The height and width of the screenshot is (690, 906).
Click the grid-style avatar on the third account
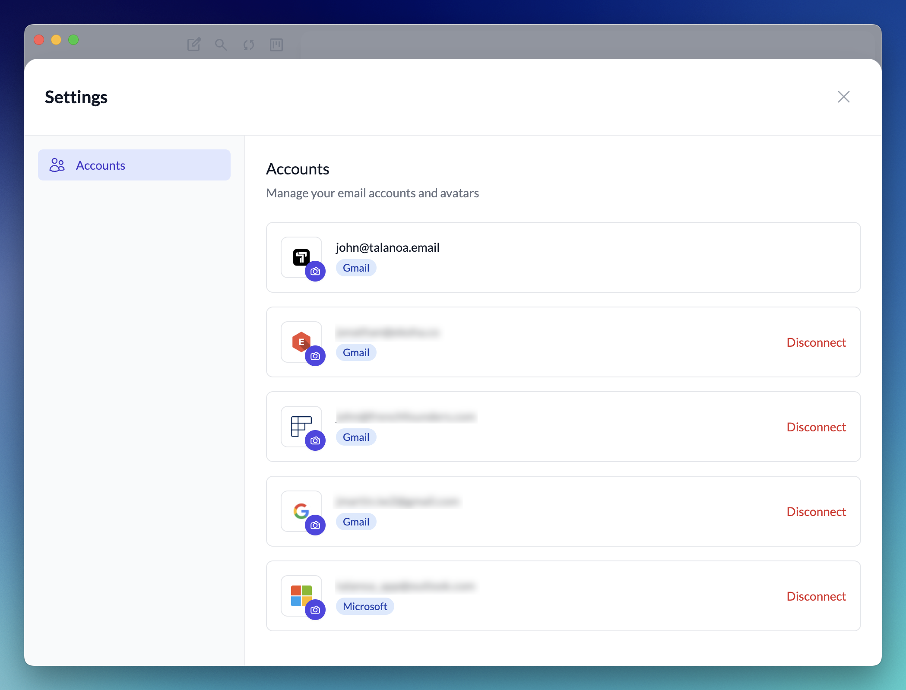point(301,426)
